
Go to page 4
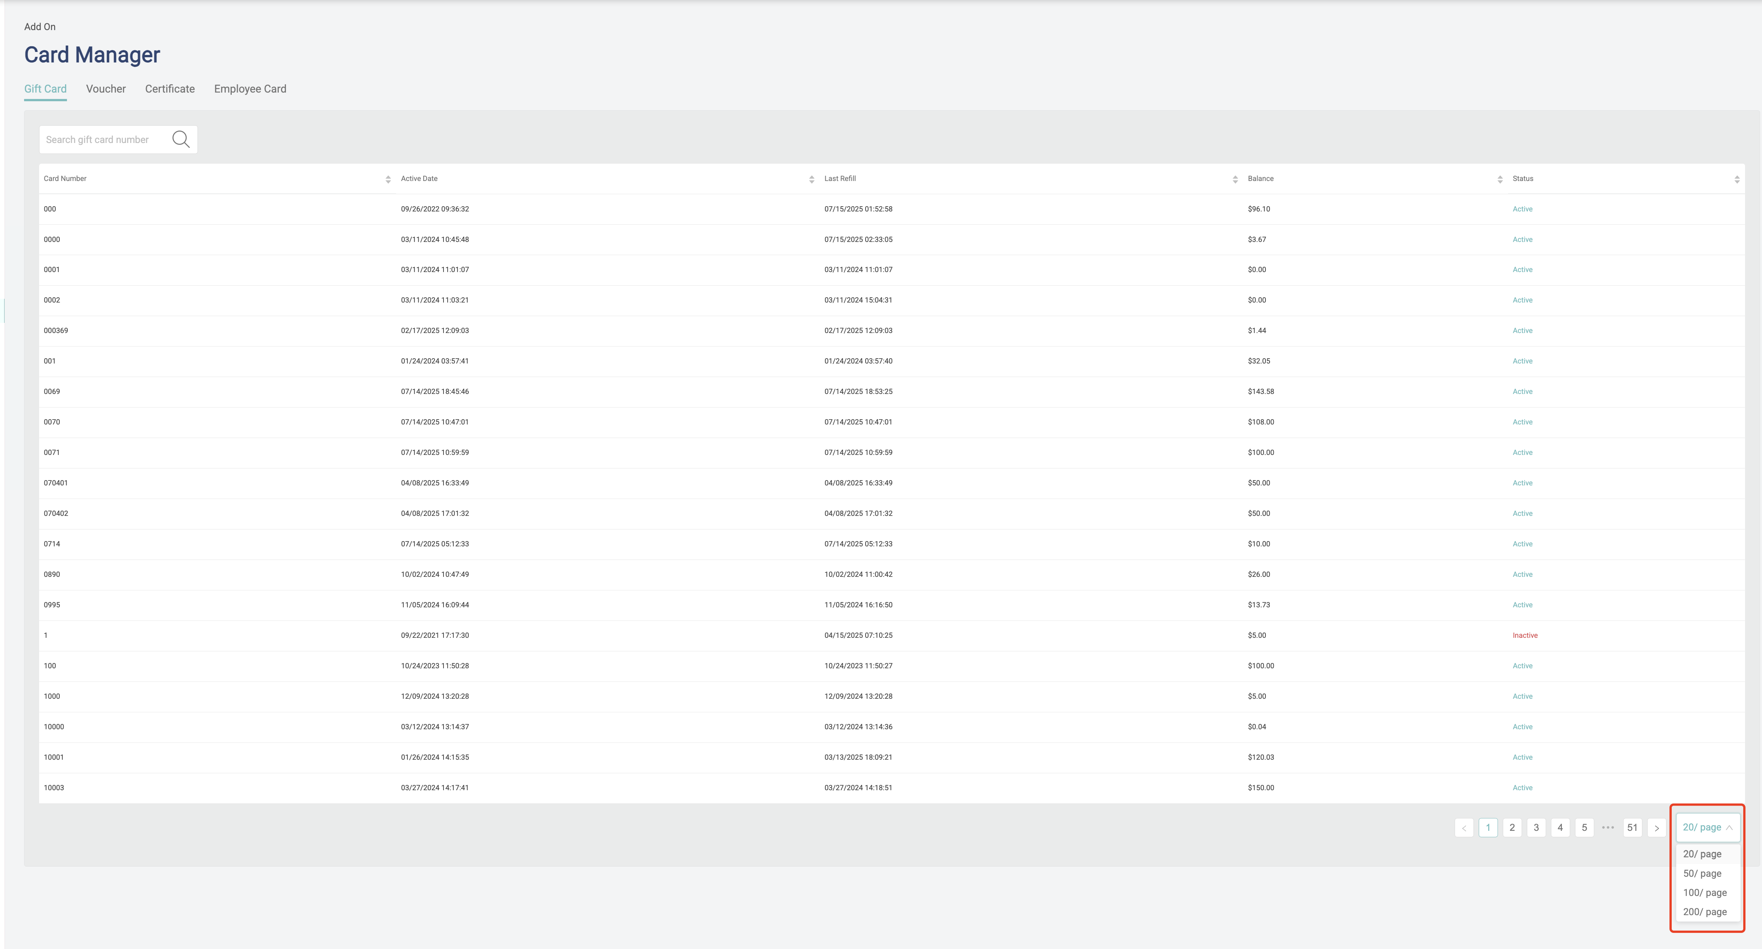(x=1560, y=827)
